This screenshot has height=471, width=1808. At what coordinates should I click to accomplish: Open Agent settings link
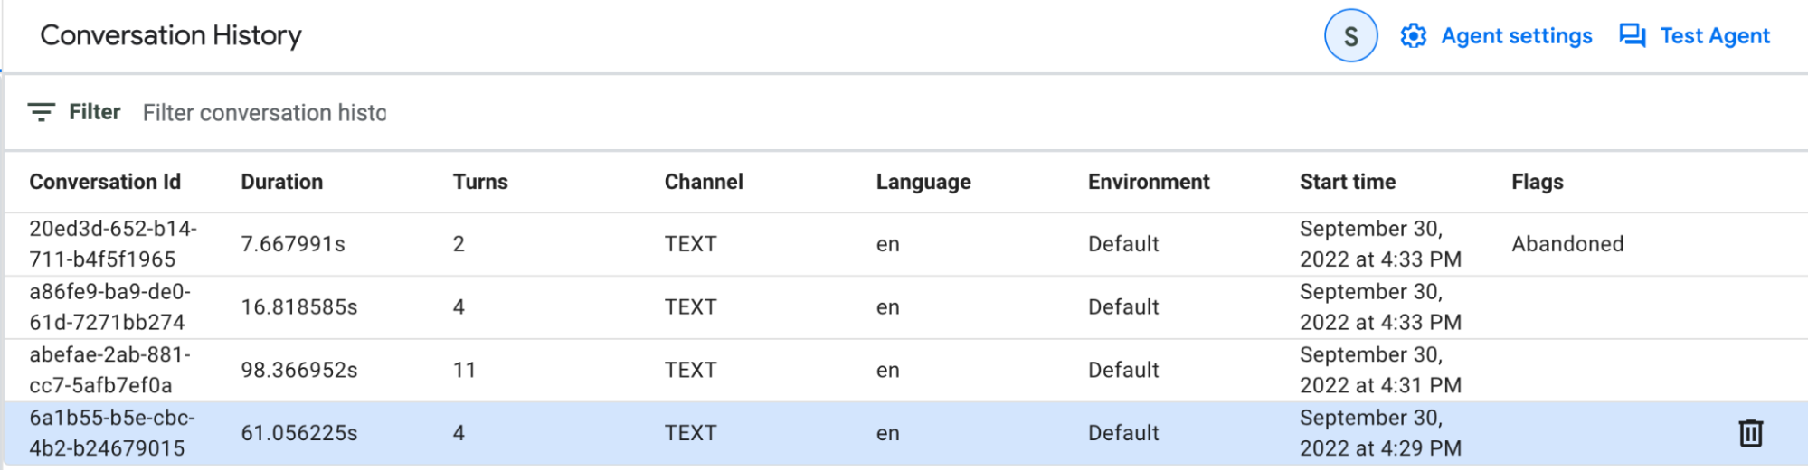pos(1516,36)
